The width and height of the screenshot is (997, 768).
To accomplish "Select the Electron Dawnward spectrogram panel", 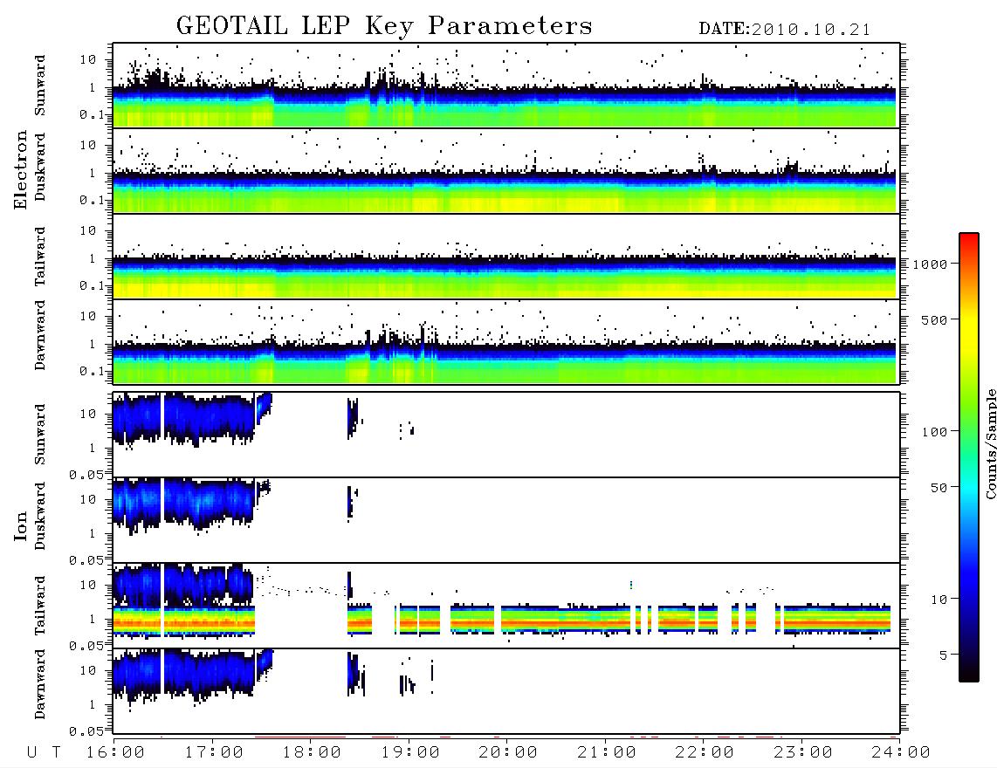I will [506, 342].
